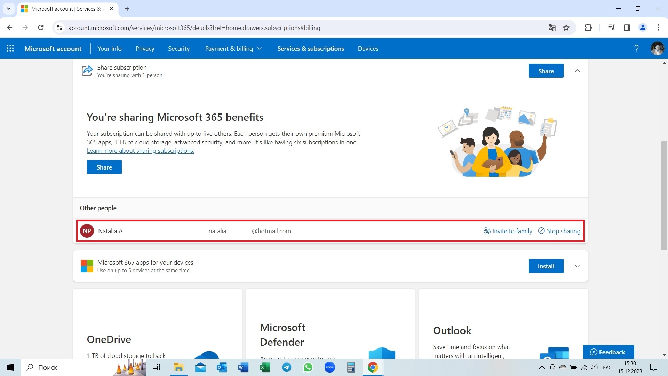Click the Install button

click(x=546, y=266)
